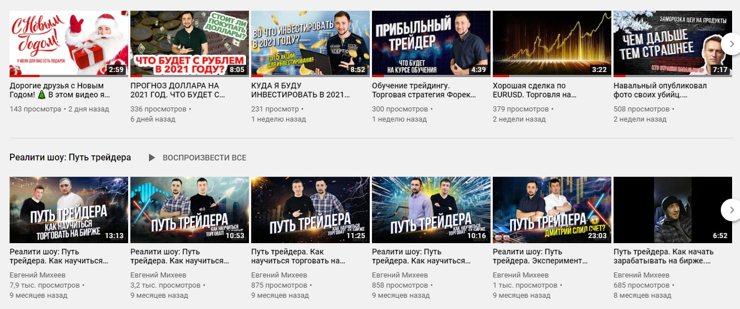Click the 8:05 duration badge
This screenshot has height=309, width=740.
pos(236,70)
